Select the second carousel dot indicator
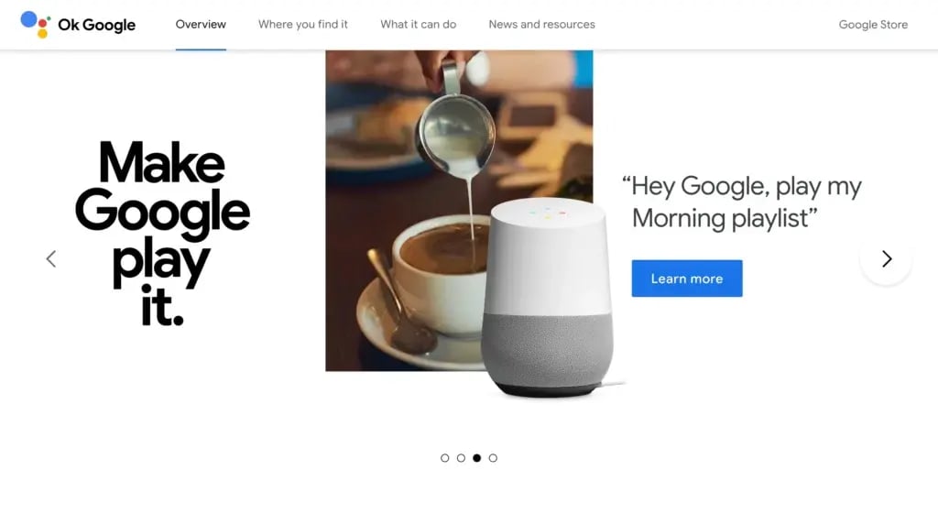Image resolution: width=938 pixels, height=514 pixels. pyautogui.click(x=461, y=458)
